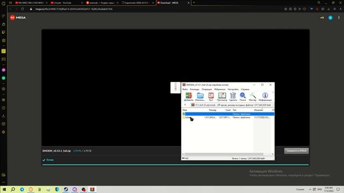Show hidden system tray icons

coord(310,189)
